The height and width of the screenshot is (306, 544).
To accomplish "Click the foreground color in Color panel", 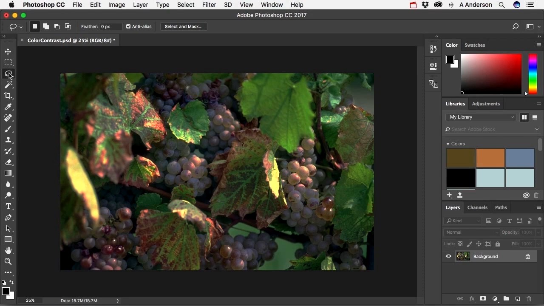I will point(450,59).
